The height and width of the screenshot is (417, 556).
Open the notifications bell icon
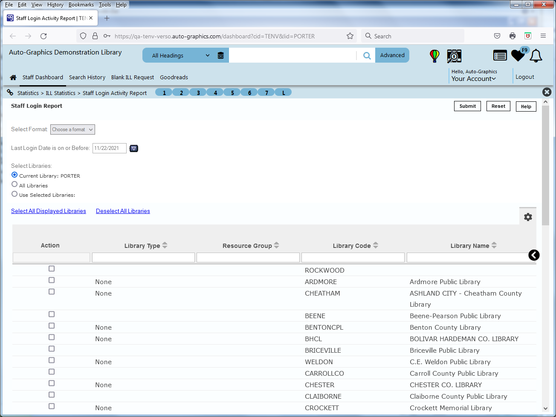pos(536,56)
